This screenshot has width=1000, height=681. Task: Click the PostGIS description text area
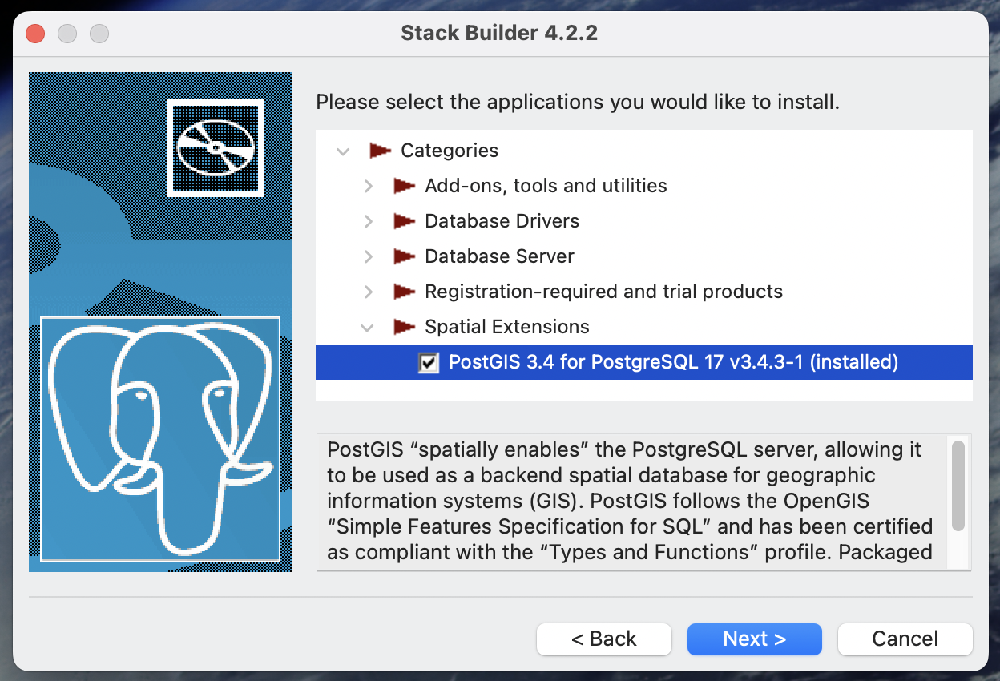[x=631, y=502]
